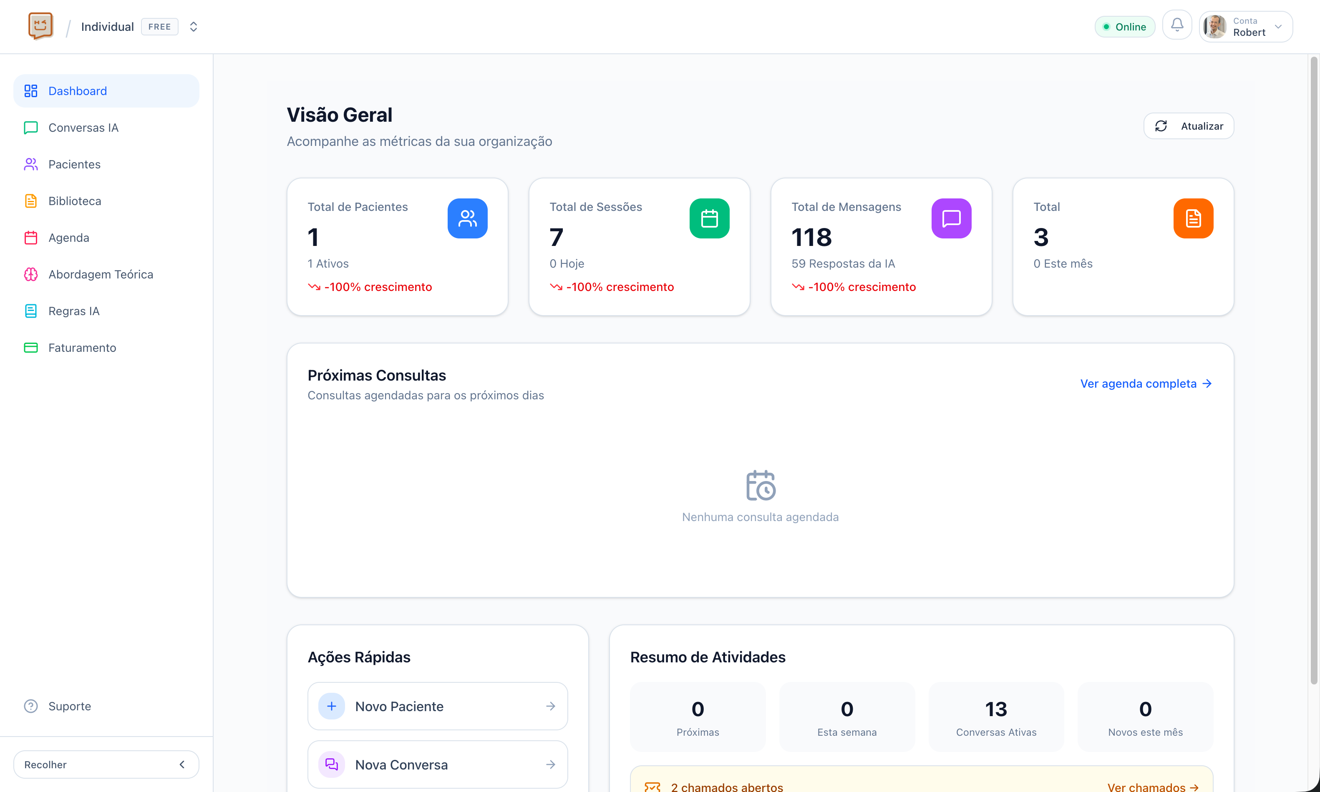Open the Conversas IA chat icon

30,128
